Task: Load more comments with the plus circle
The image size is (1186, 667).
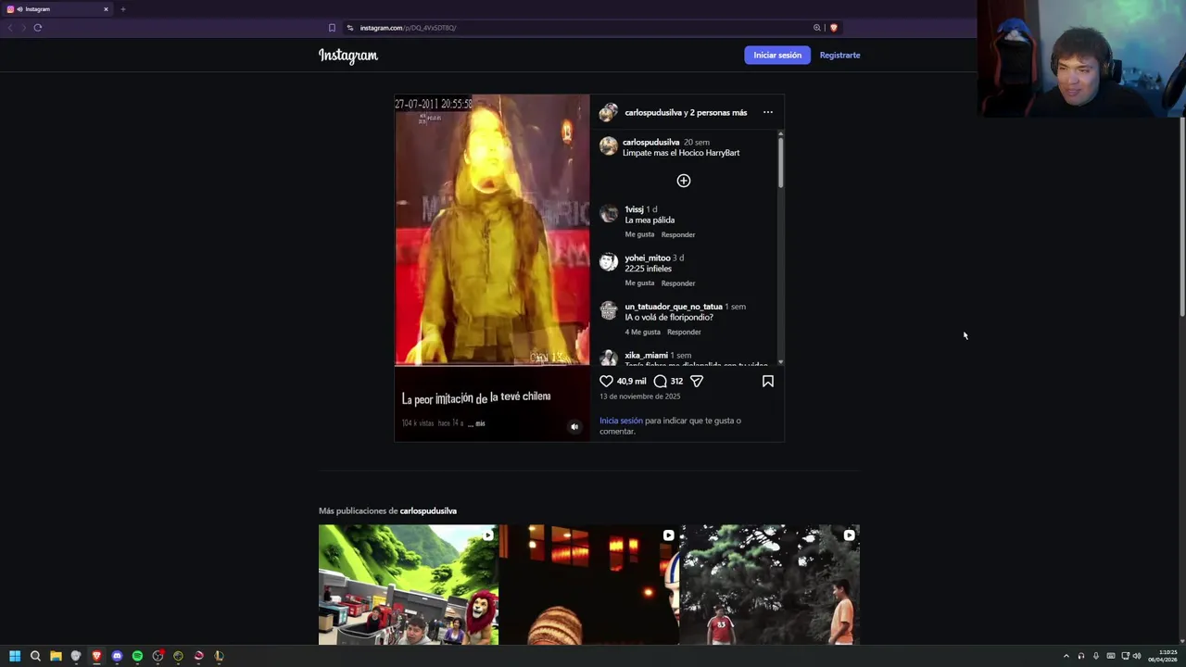Action: pos(684,181)
